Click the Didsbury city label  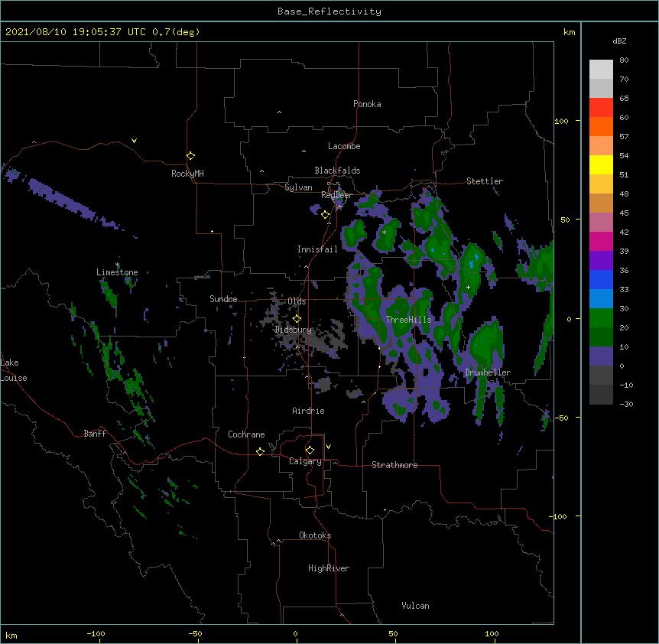294,330
